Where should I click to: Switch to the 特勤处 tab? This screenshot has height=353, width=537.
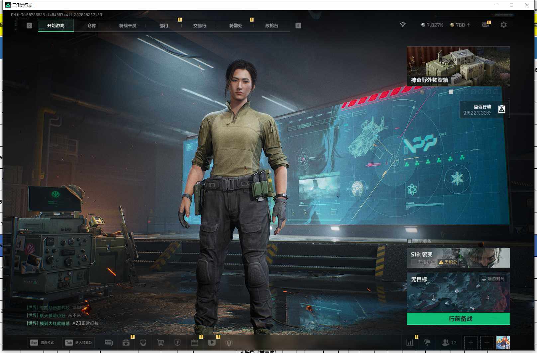[236, 26]
